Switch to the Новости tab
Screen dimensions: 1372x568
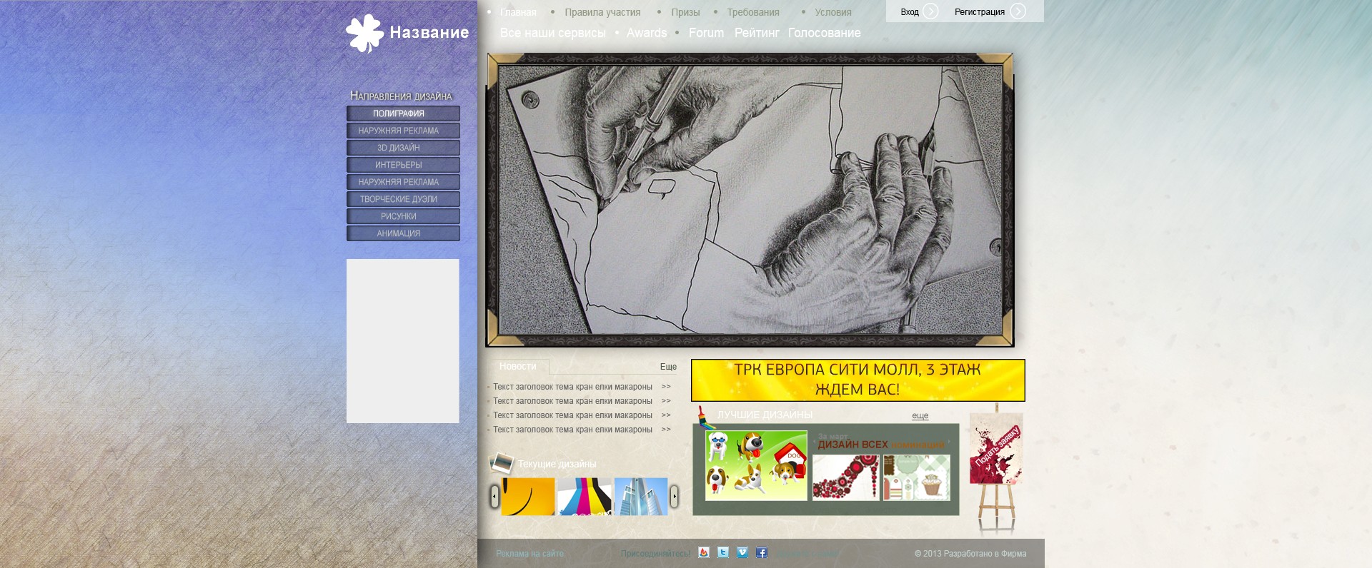pyautogui.click(x=518, y=366)
